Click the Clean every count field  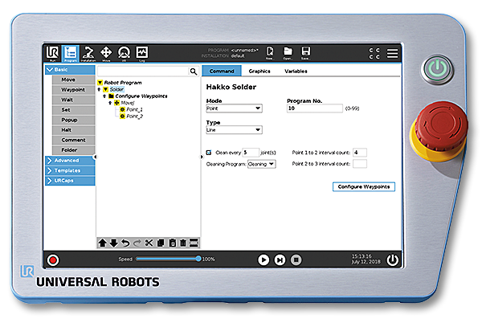pos(250,153)
